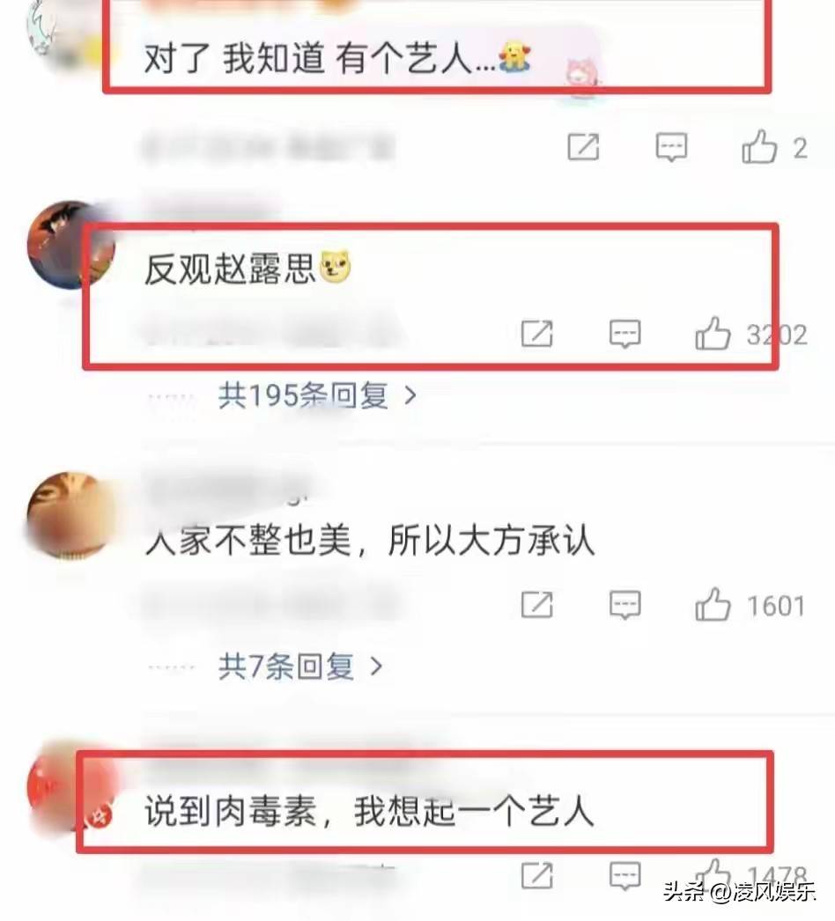
Task: Open avatar of 反观赵露思 commenter
Action: tap(70, 245)
